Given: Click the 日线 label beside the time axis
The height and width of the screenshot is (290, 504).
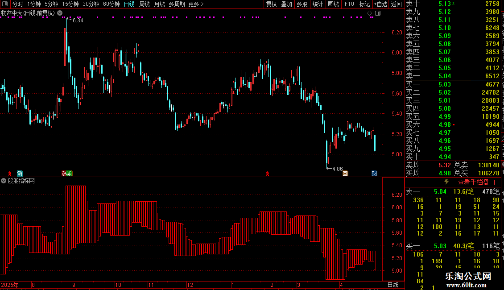Looking at the screenshot, I should point(393,285).
